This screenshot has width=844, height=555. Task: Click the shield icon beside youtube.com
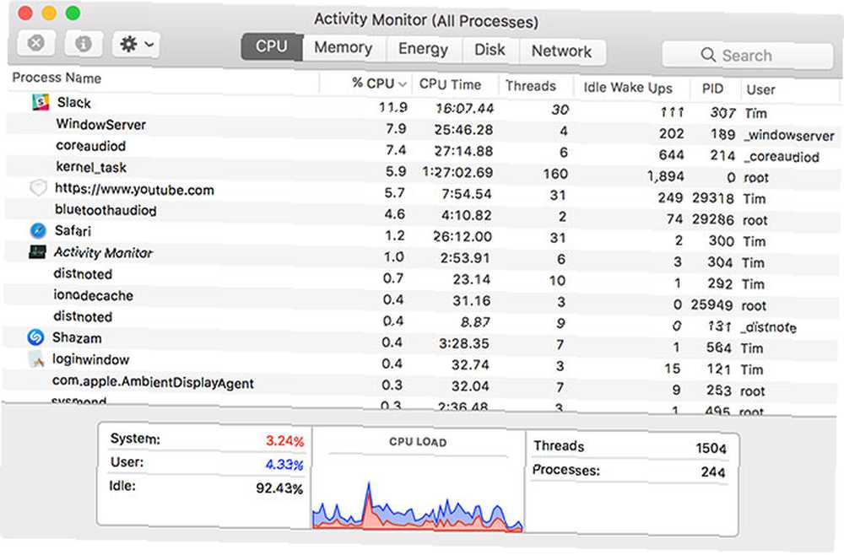pos(38,188)
